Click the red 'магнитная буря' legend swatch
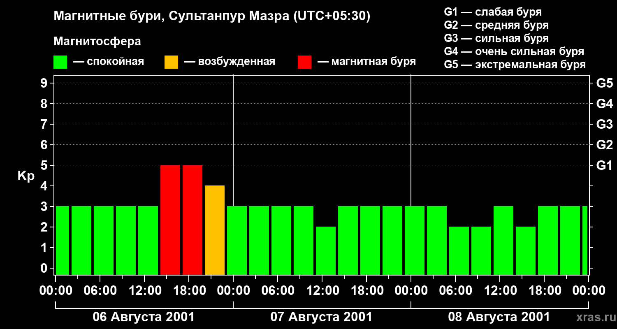617x329 pixels. (305, 62)
